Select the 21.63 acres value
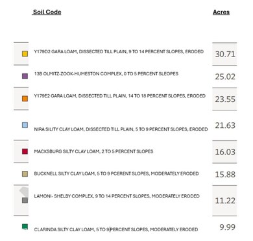 pyautogui.click(x=225, y=125)
